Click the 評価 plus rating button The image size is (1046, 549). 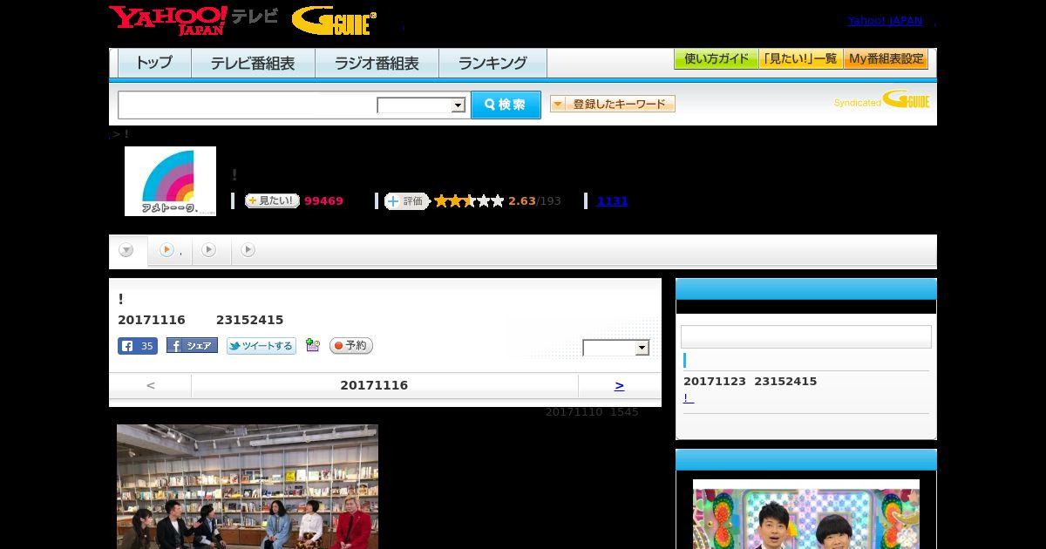click(x=407, y=201)
